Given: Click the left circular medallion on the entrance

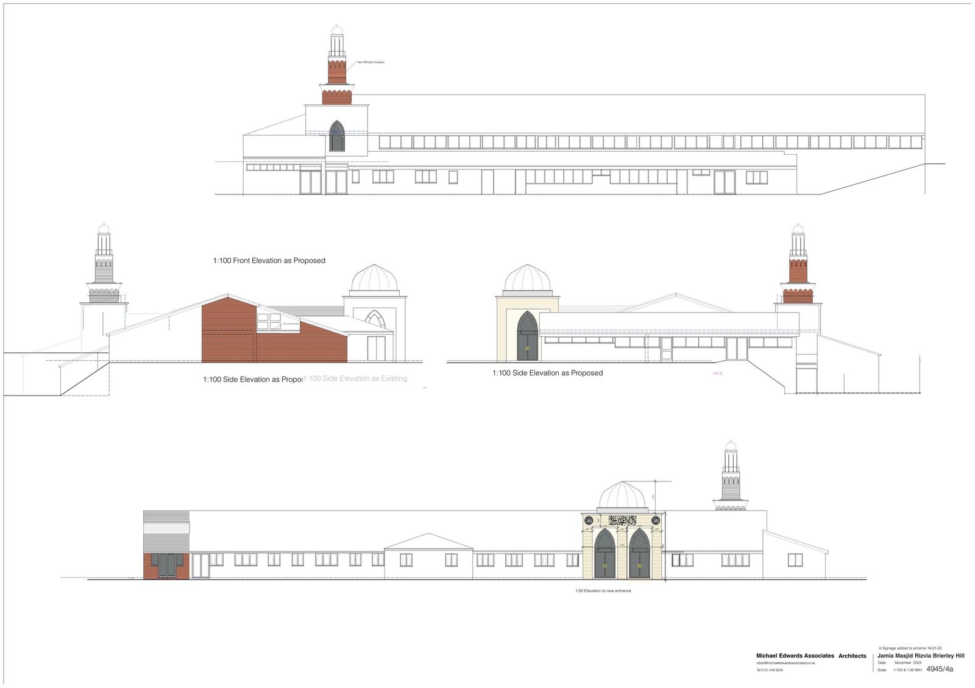Looking at the screenshot, I should coord(589,520).
